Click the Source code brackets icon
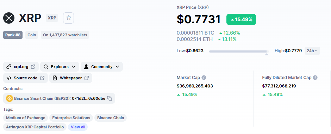 (9, 78)
